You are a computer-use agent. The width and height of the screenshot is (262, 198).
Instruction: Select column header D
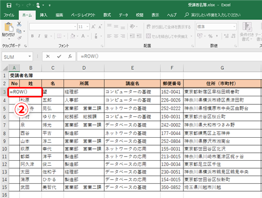pos(84,68)
